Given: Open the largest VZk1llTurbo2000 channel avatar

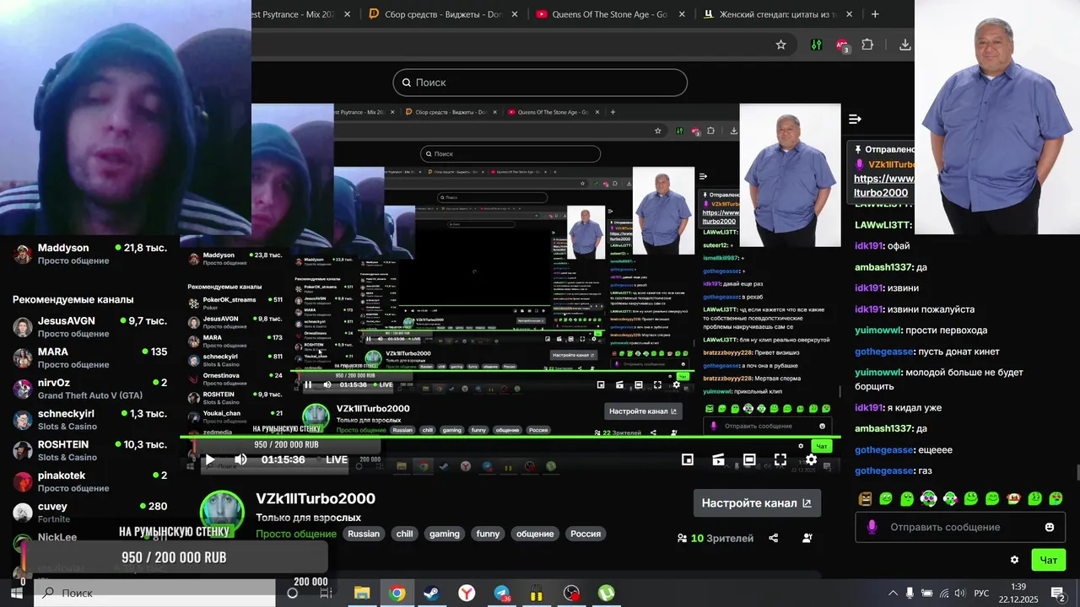Looking at the screenshot, I should [x=222, y=513].
